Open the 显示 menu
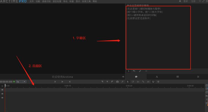Image resolution: width=208 pixels, height=112 pixels. pyautogui.click(x=78, y=1)
